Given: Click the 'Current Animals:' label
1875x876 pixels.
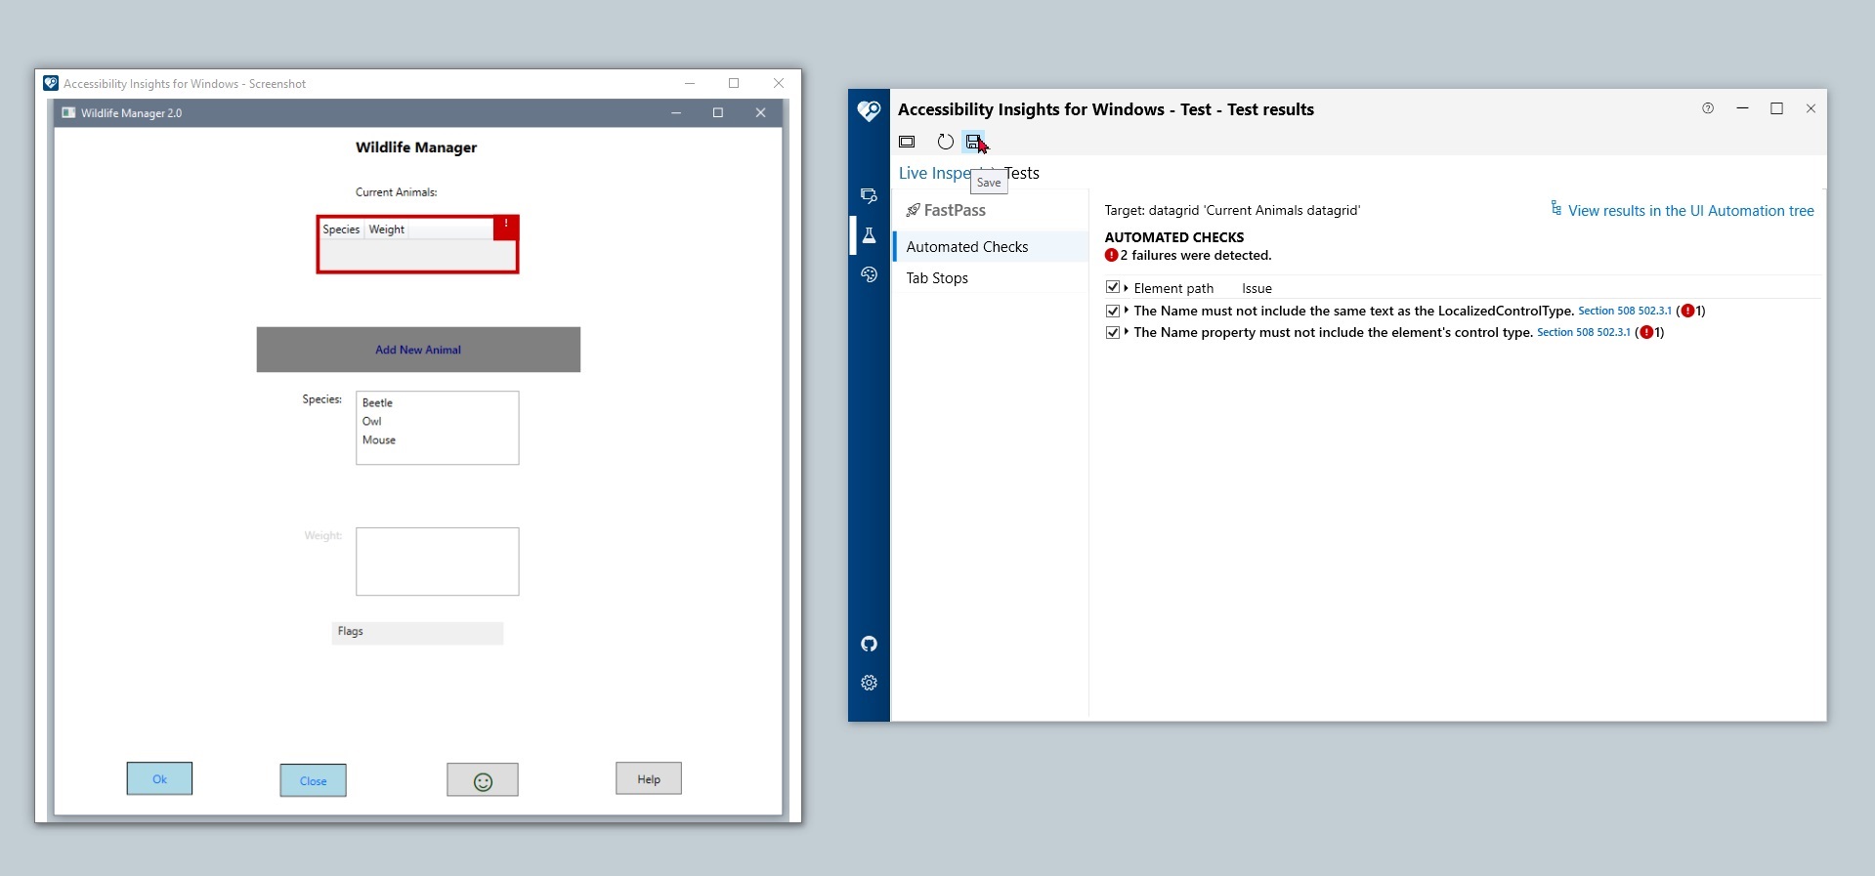Looking at the screenshot, I should coord(396,192).
